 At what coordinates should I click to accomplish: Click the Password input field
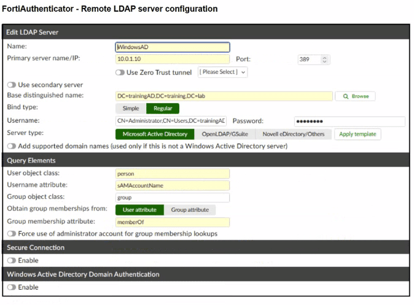pyautogui.click(x=348, y=122)
